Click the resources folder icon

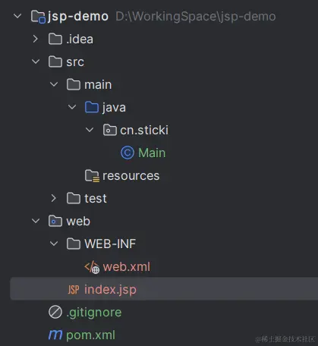pos(92,176)
